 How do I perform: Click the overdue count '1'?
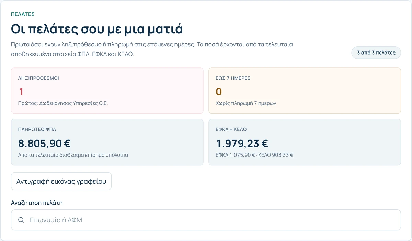[21, 92]
